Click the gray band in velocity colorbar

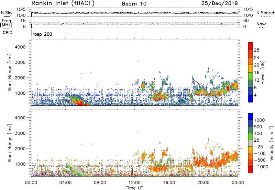pos(251,143)
